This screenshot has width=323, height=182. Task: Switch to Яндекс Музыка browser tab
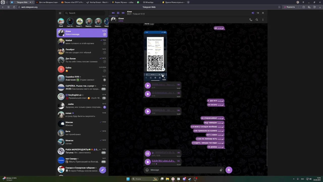pyautogui.click(x=123, y=2)
